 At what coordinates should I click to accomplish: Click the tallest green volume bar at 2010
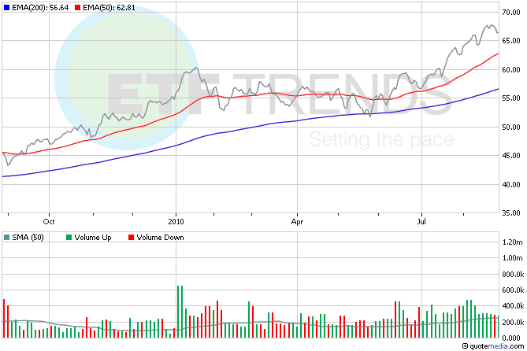[178, 312]
